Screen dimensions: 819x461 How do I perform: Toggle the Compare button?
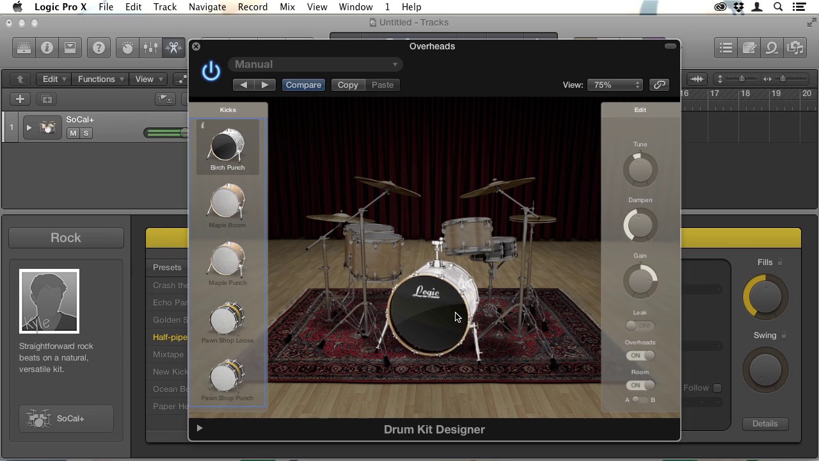click(x=303, y=85)
